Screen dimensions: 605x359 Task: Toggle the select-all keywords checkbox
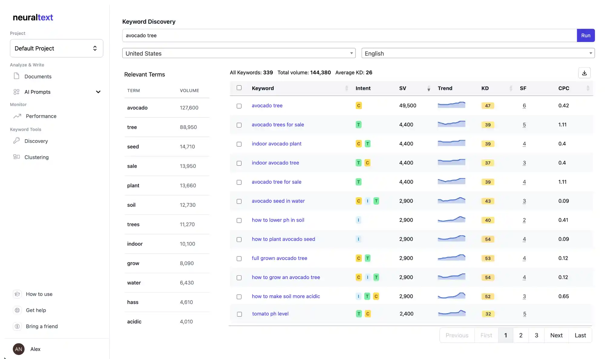239,87
